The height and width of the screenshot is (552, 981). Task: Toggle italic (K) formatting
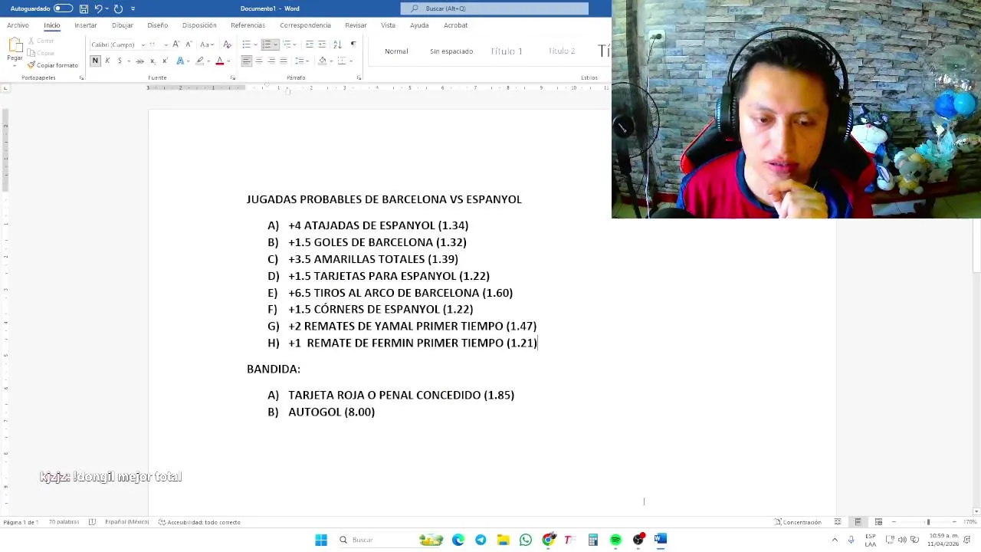[x=107, y=61]
